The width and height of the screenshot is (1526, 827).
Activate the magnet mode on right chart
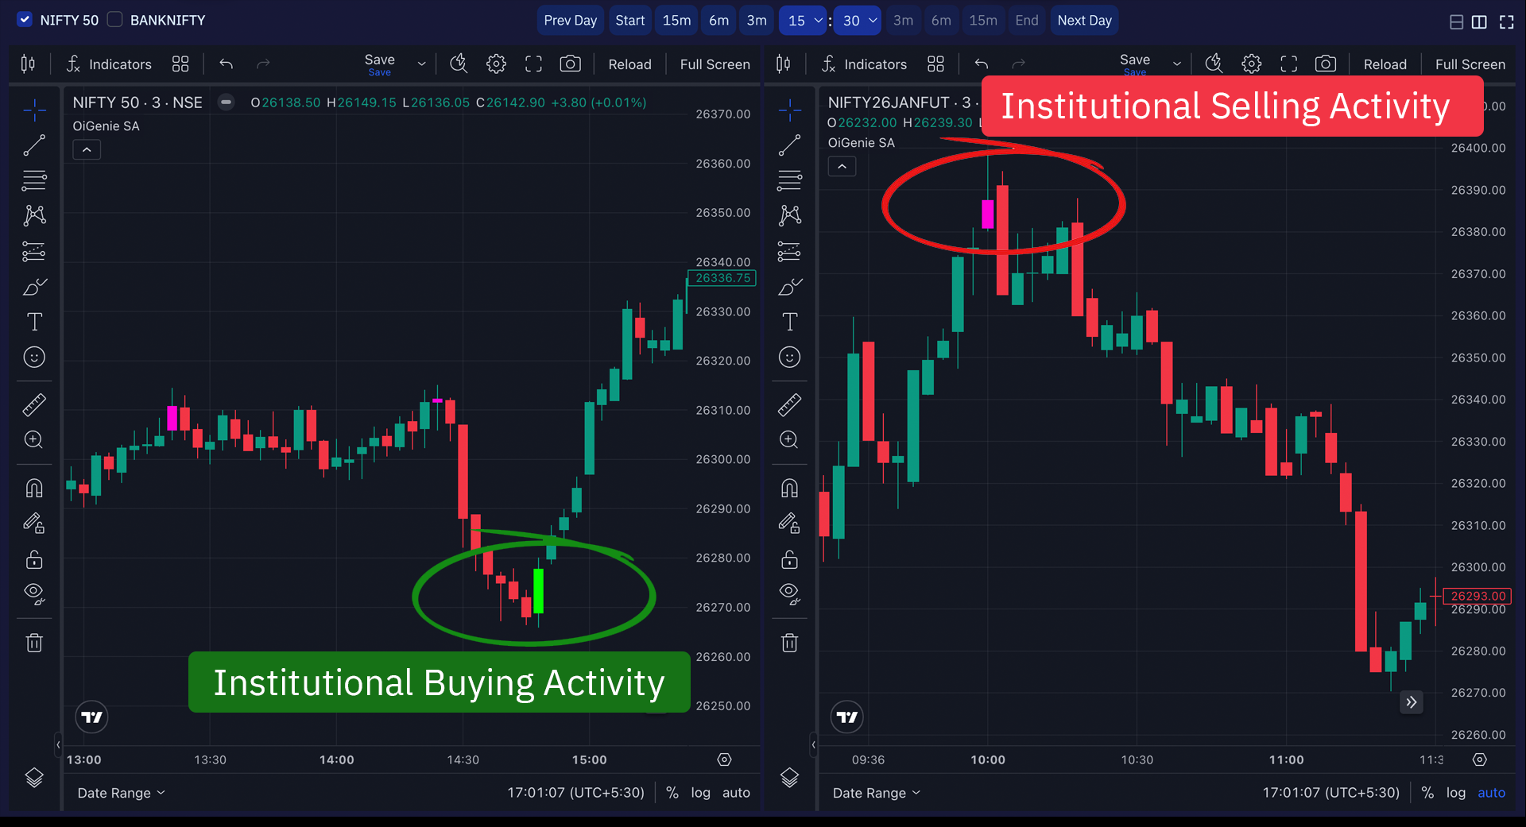789,488
